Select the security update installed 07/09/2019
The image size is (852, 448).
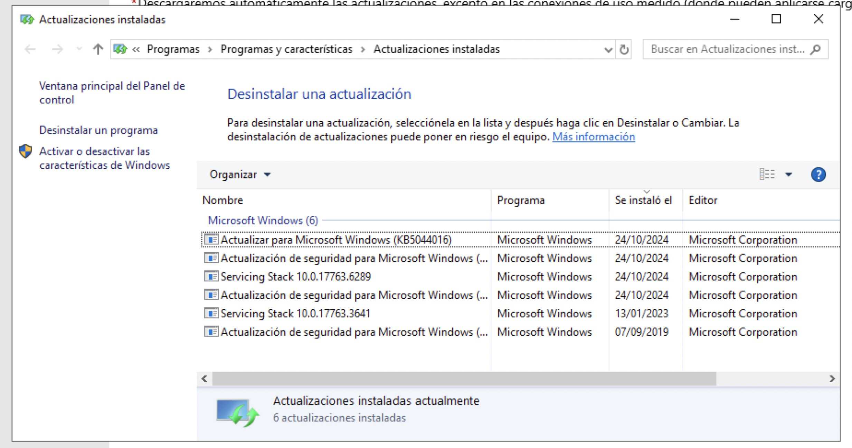pos(520,332)
